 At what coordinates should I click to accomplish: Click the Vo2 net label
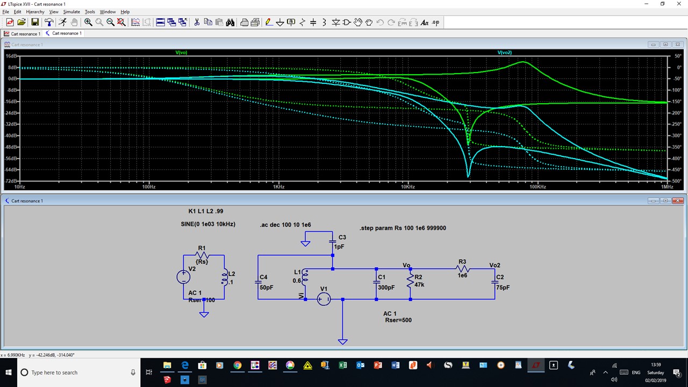[494, 266]
